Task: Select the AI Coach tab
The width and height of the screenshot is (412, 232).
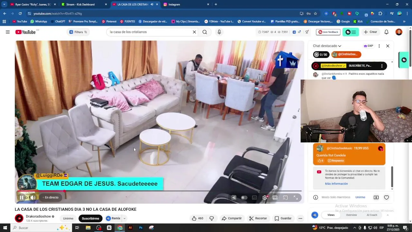Action: [x=372, y=215]
